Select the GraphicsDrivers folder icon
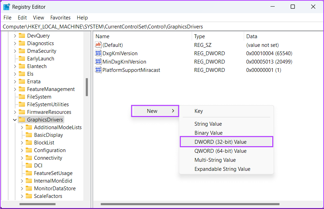This screenshot has width=324, height=209. [22, 120]
